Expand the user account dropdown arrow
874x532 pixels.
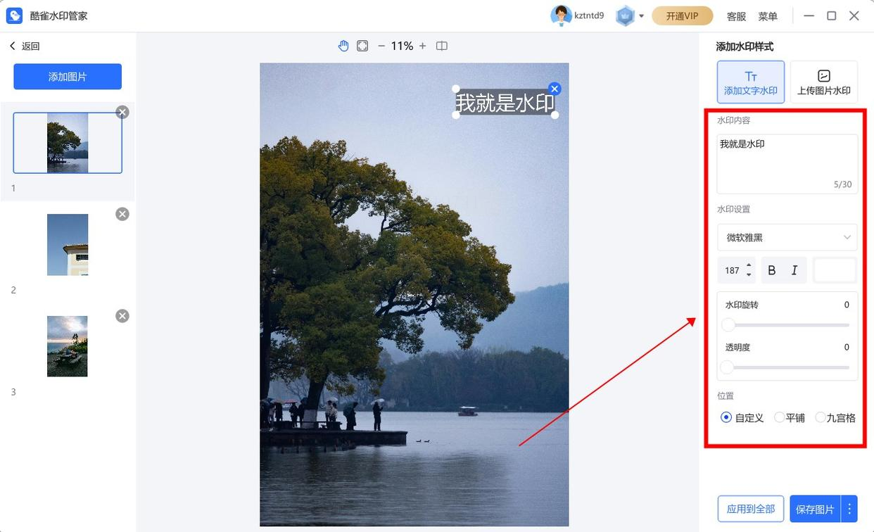tap(641, 16)
